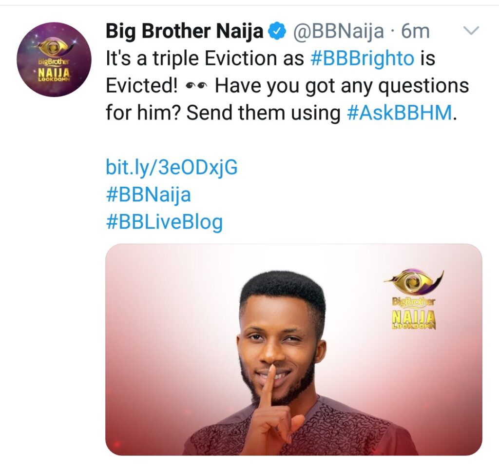Click 'It's a triple Eviction as' text
The width and height of the screenshot is (499, 470).
tap(205, 59)
